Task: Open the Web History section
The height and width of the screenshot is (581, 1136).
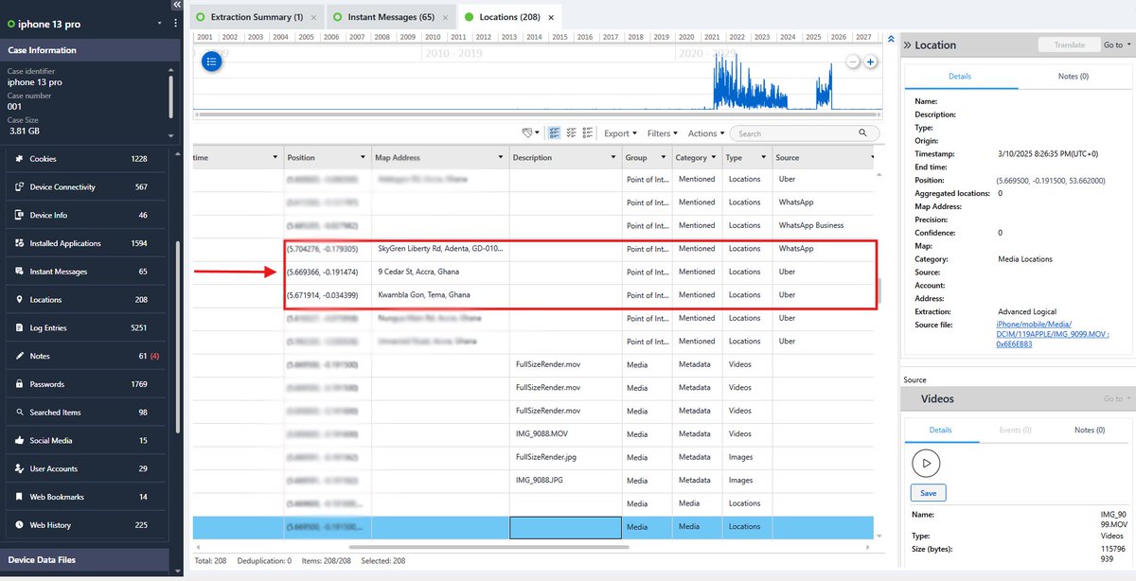Action: point(55,525)
